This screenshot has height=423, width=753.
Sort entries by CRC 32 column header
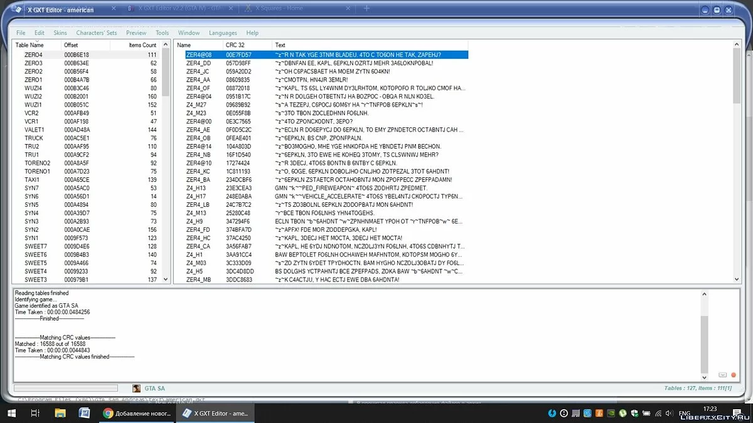(x=237, y=45)
